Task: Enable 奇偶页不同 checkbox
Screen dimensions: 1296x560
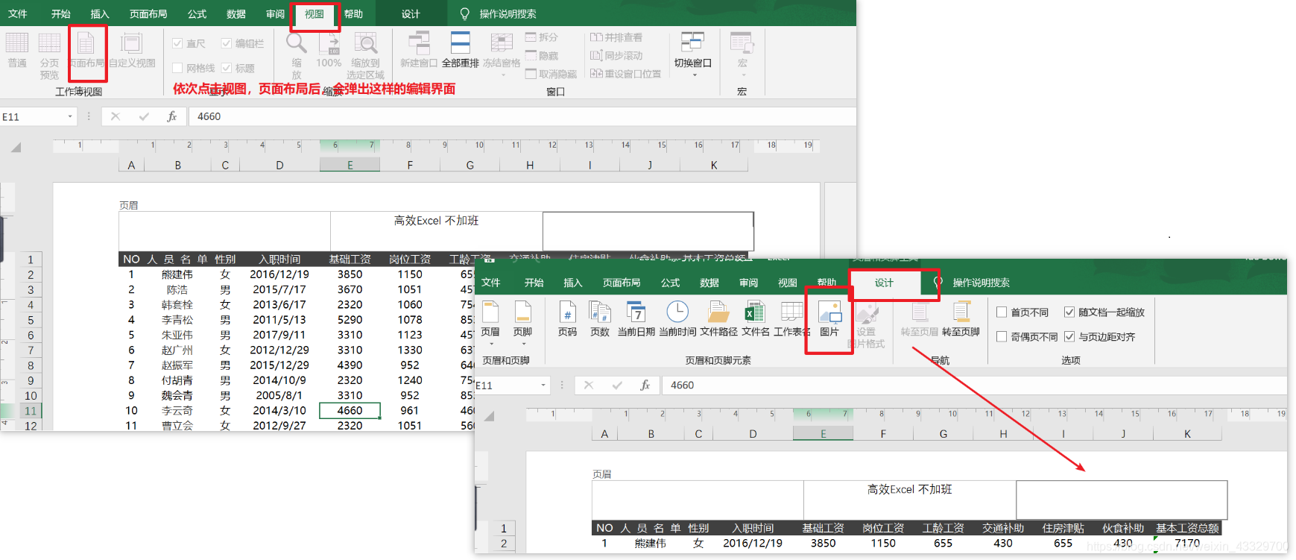Action: pyautogui.click(x=1002, y=337)
